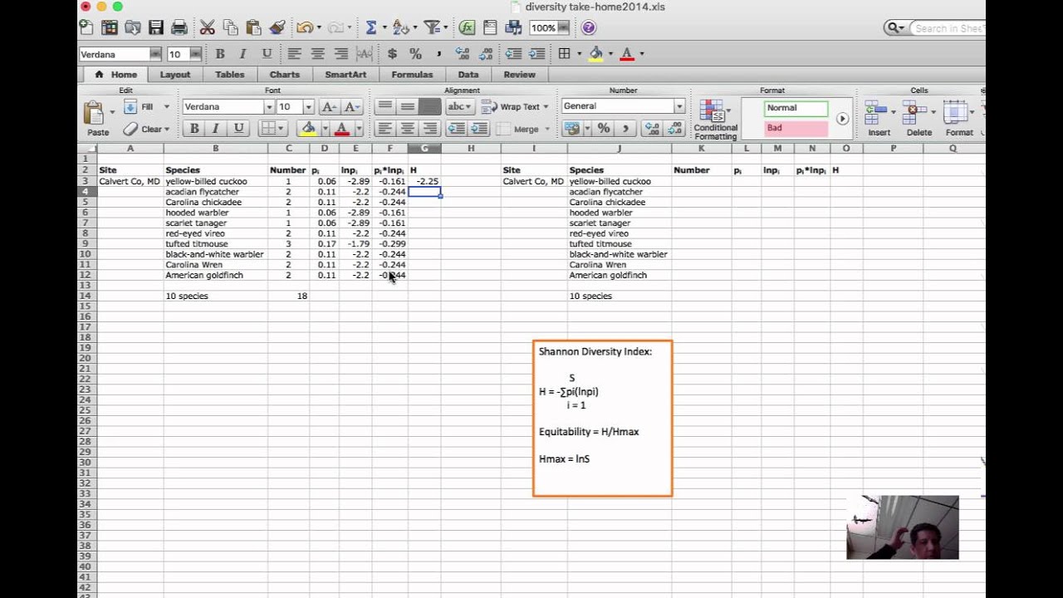Open the Wrap Text dropdown arrow

click(546, 106)
